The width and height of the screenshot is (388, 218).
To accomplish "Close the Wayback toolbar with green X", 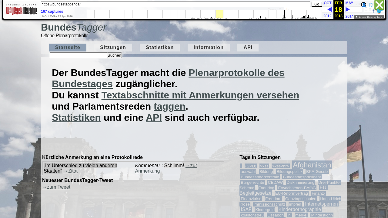I will tap(379, 5).
